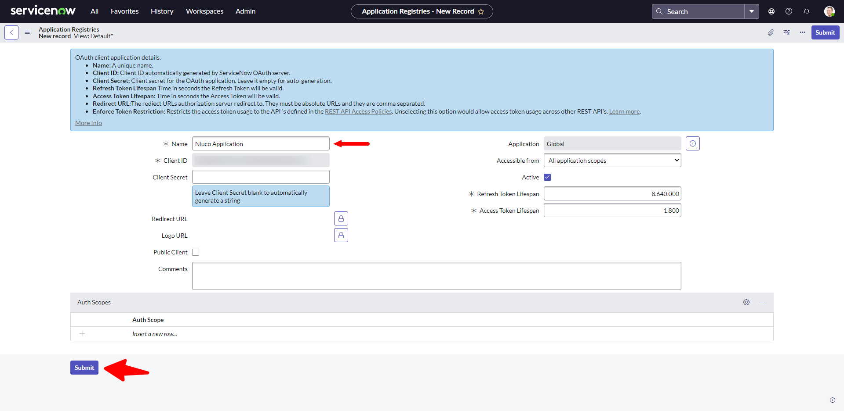Expand the search scope dropdown arrow
The width and height of the screenshot is (844, 411).
752,11
